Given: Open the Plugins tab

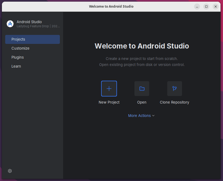Looking at the screenshot, I should (17, 57).
